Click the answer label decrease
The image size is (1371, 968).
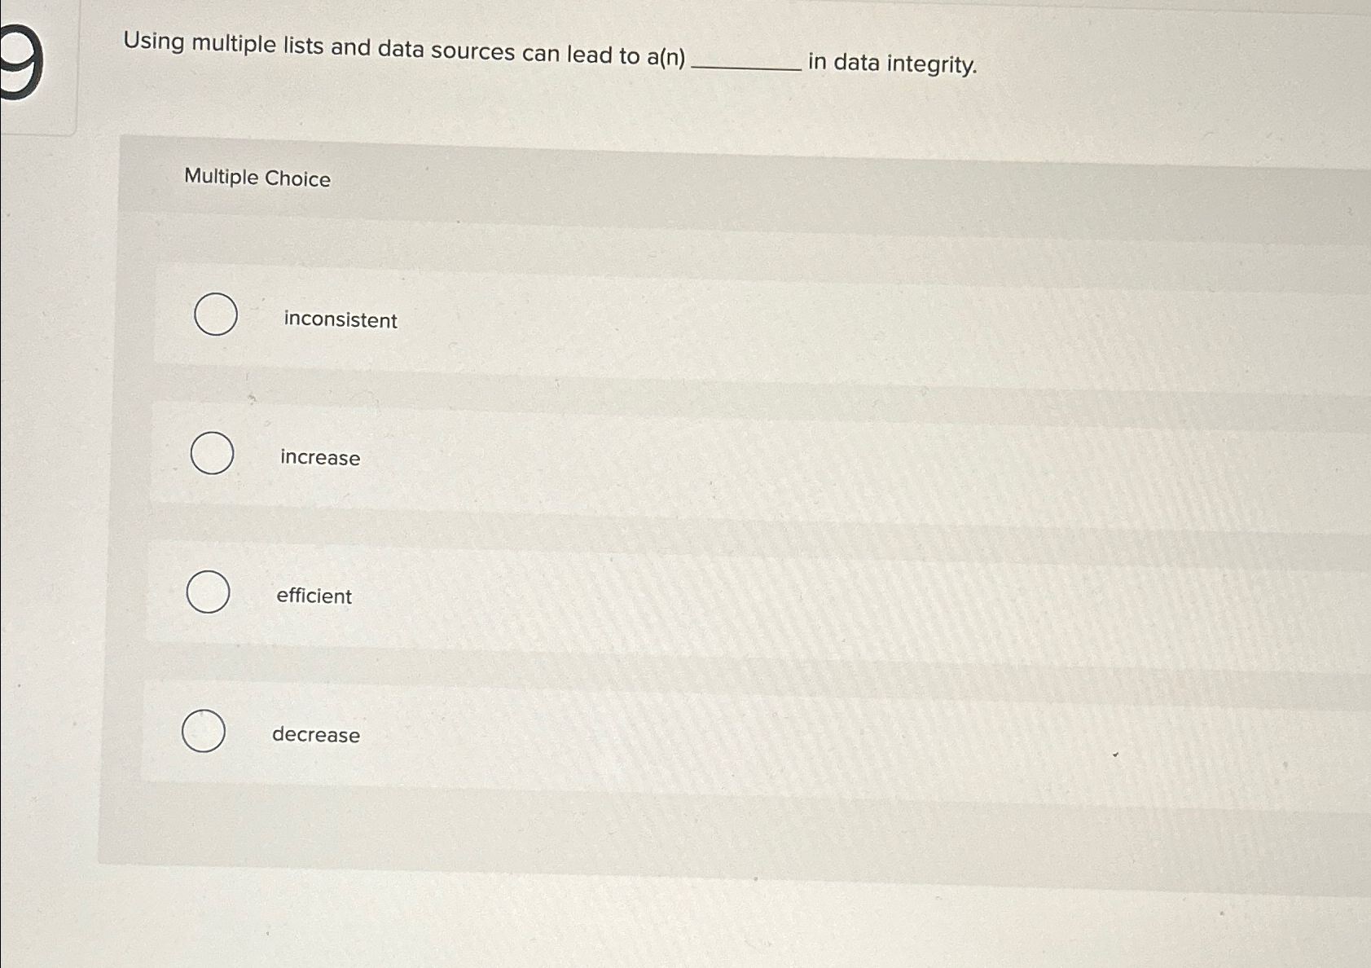[x=315, y=736]
